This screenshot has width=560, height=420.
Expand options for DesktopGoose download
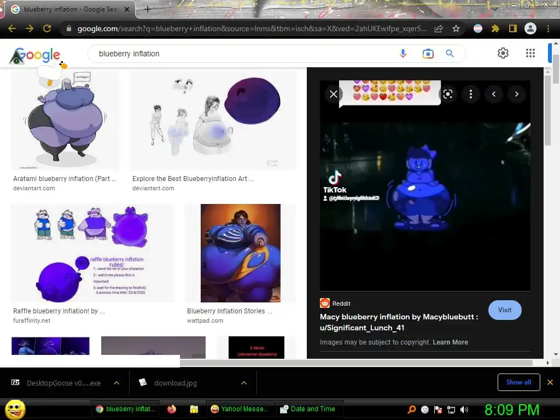pyautogui.click(x=116, y=383)
